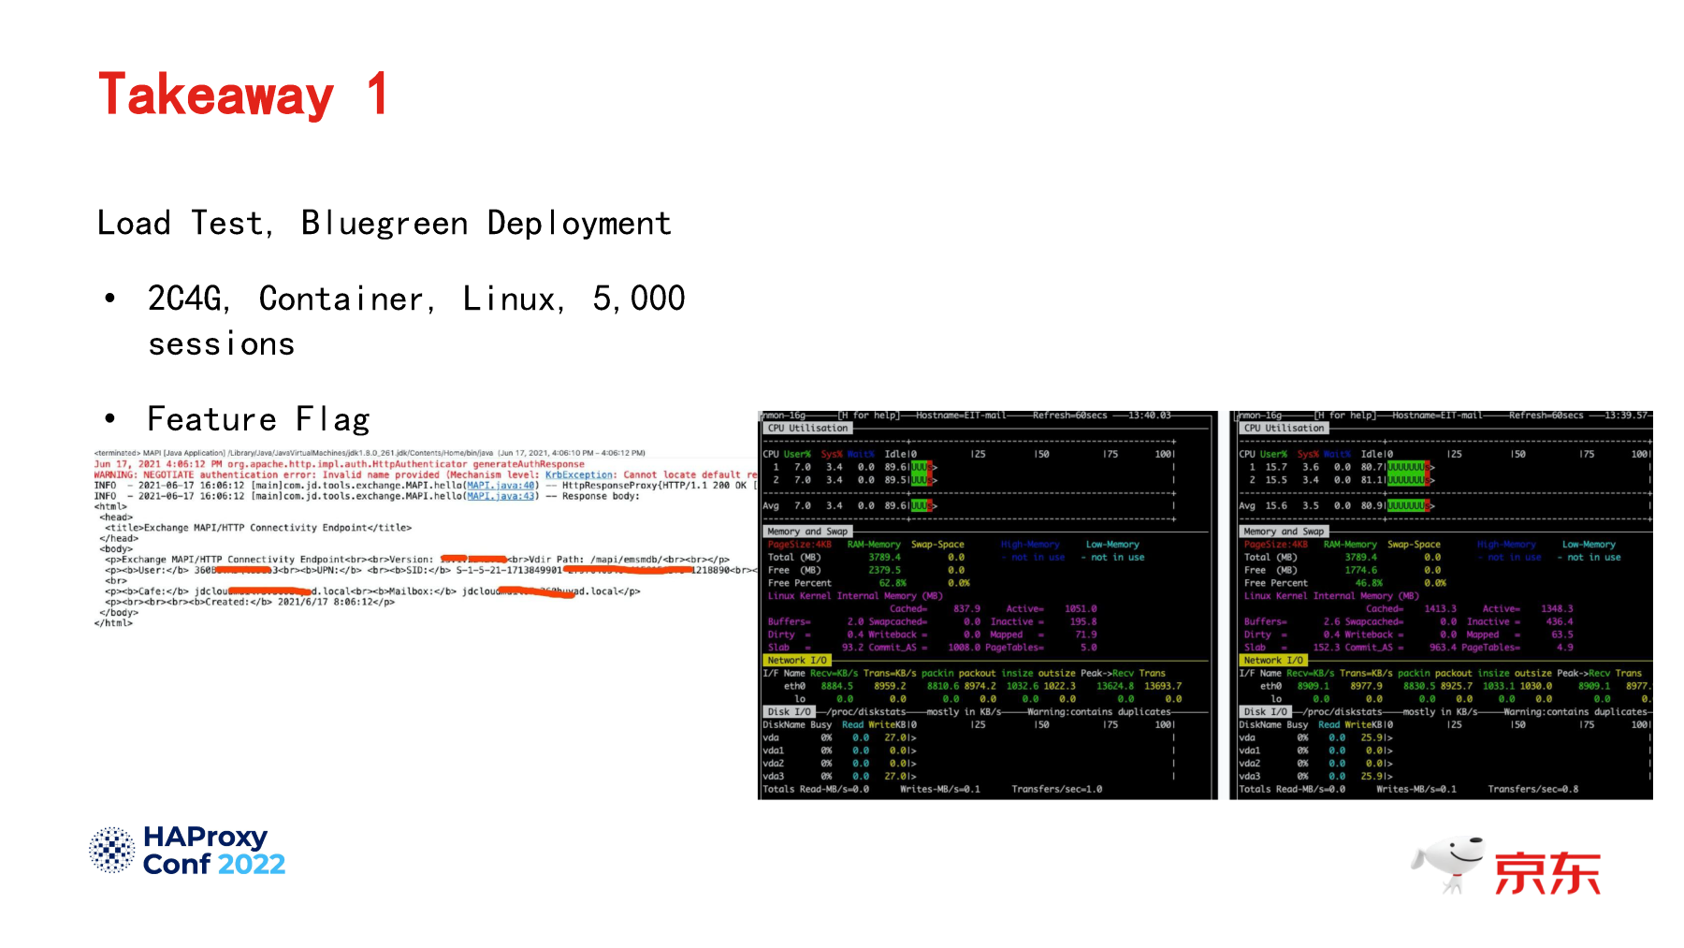Open the MAPI.java:43 link in console log
Screen dimensions: 1684x948
coord(501,496)
